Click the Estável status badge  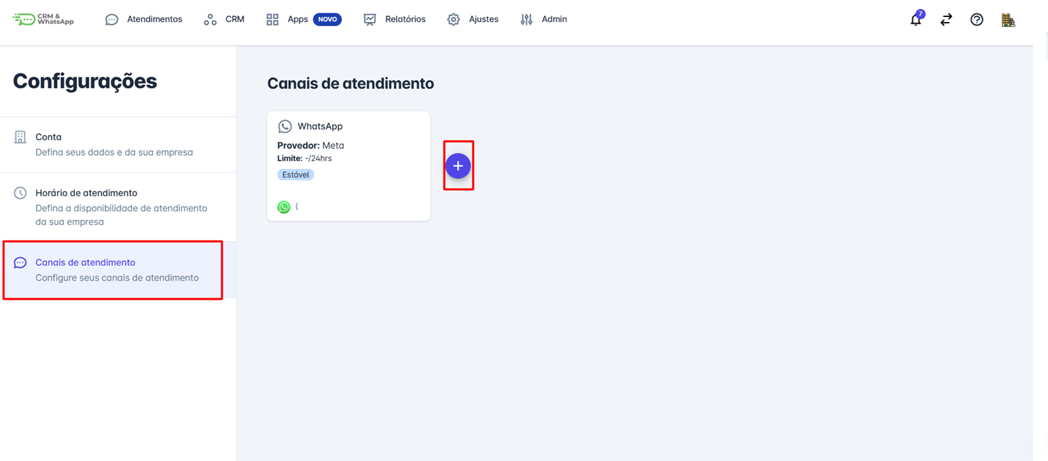pos(296,174)
